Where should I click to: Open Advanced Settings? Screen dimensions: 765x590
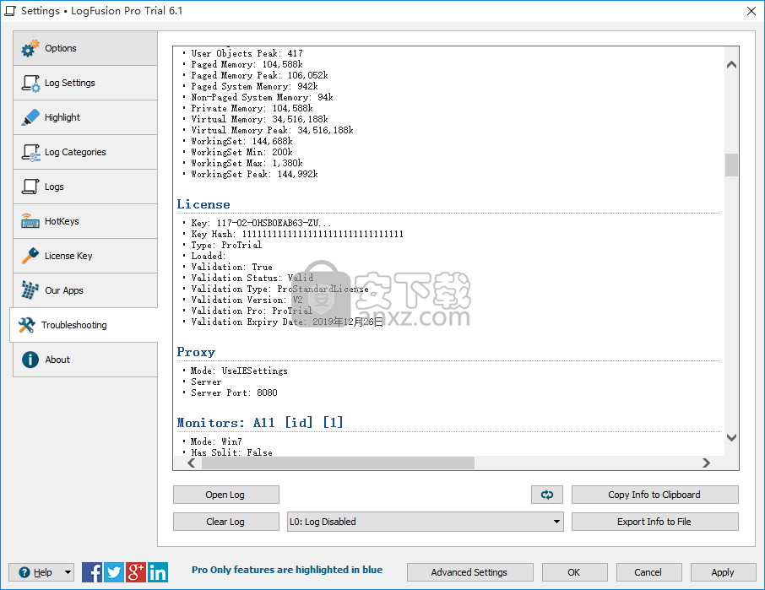click(x=469, y=572)
